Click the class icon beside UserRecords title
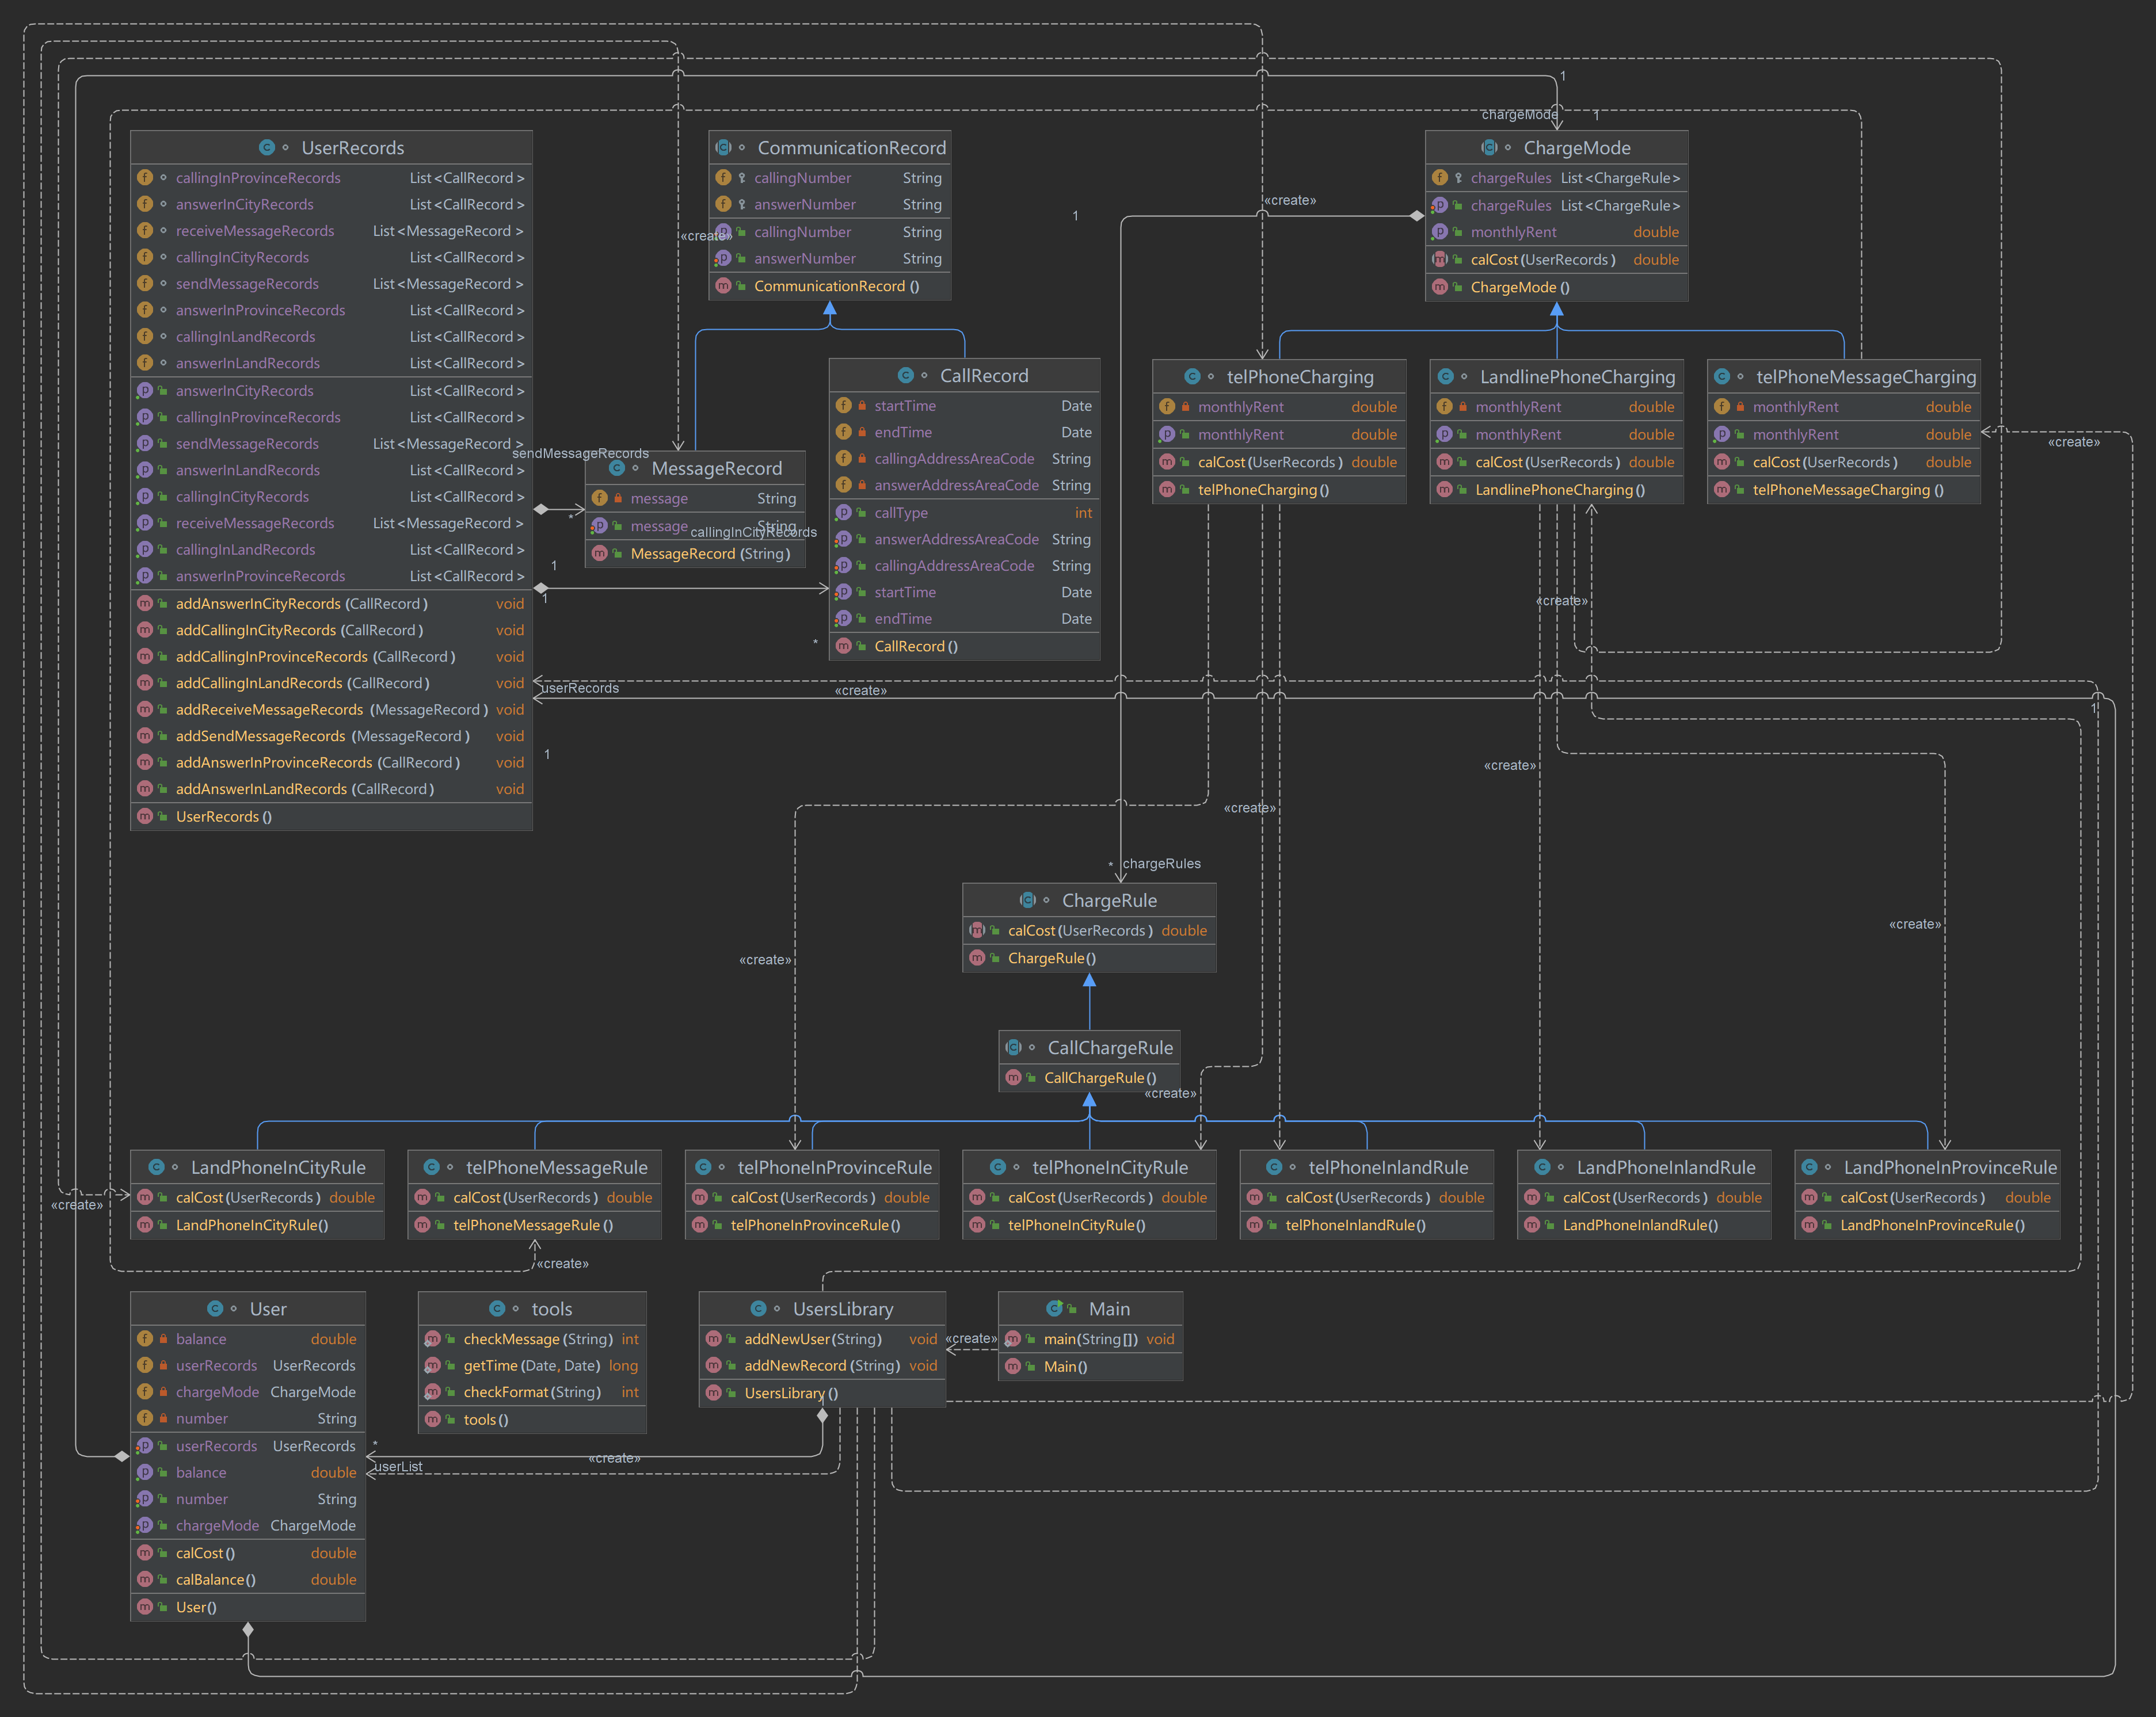2156x1717 pixels. coord(267,147)
